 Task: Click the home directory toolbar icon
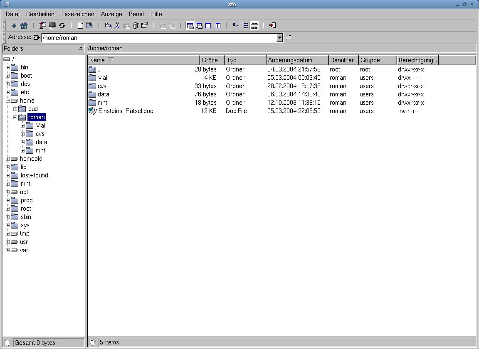tap(24, 26)
